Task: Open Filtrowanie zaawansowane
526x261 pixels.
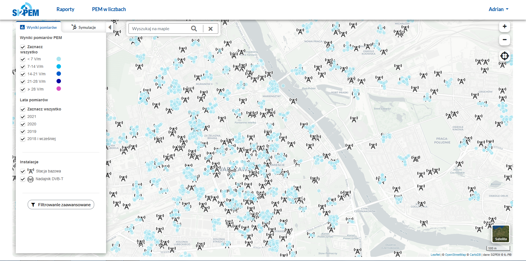Action: coord(61,205)
